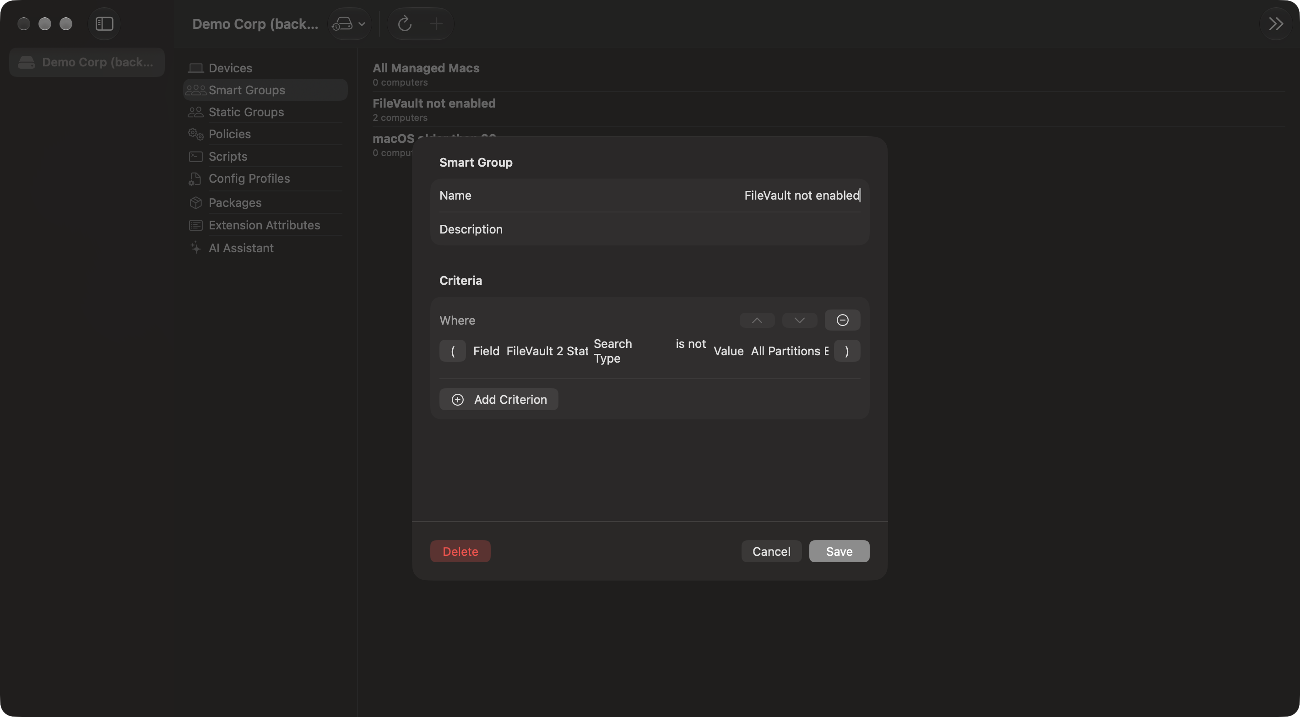Click the Description input field
Screen dimensions: 1300x717
point(650,229)
